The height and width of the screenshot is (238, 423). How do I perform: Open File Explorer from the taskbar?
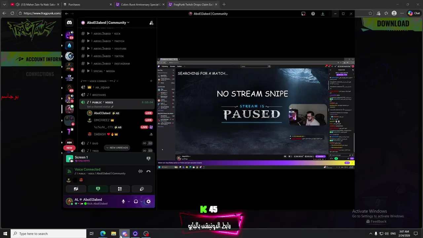pyautogui.click(x=114, y=234)
